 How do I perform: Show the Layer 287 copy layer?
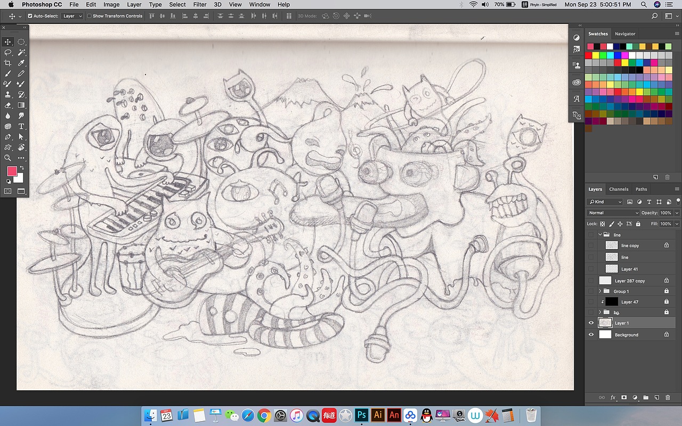pyautogui.click(x=591, y=281)
